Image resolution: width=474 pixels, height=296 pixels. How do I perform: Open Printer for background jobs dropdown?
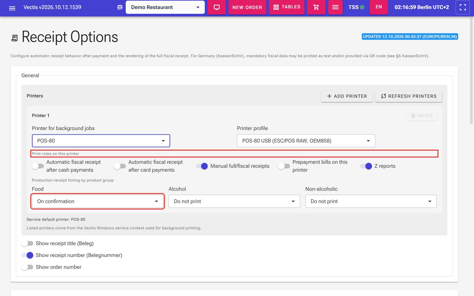(101, 141)
